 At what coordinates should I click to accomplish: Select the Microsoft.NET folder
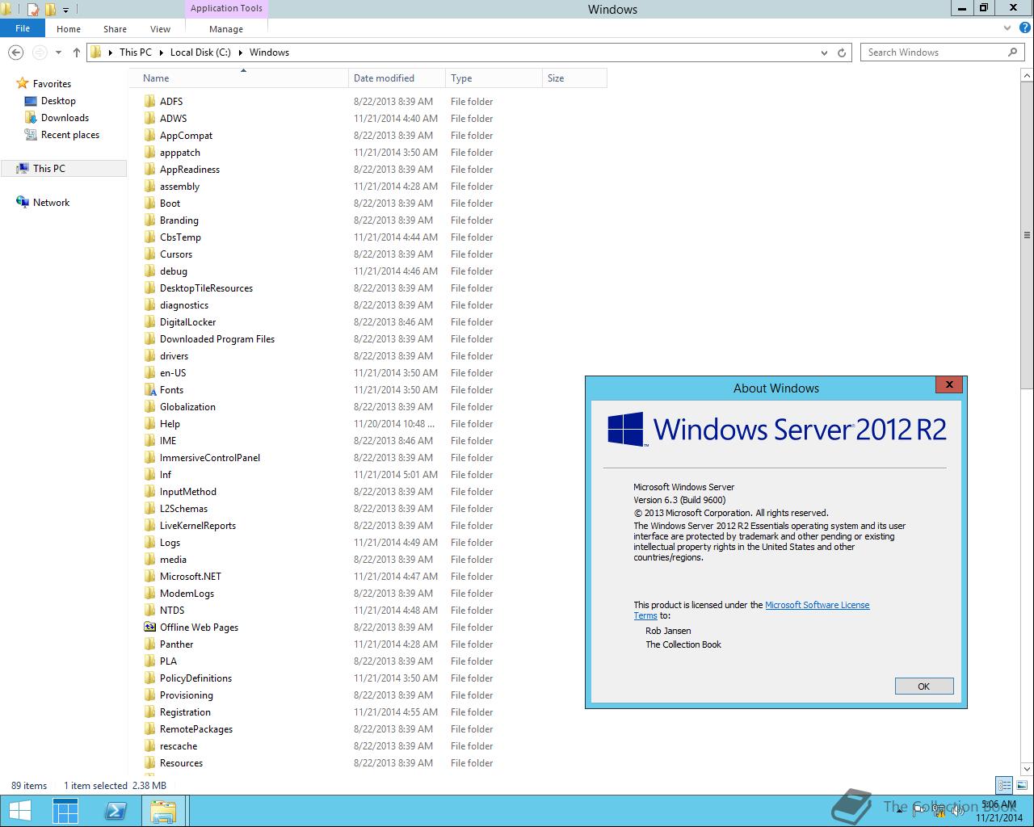coord(190,577)
